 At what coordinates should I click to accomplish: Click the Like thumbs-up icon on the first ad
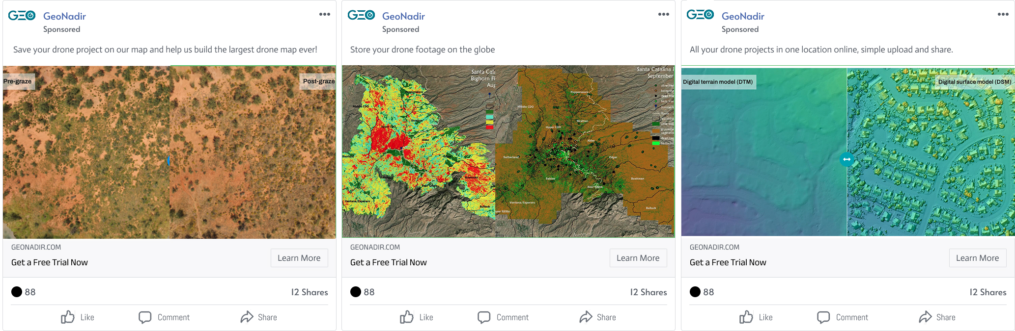pos(68,317)
